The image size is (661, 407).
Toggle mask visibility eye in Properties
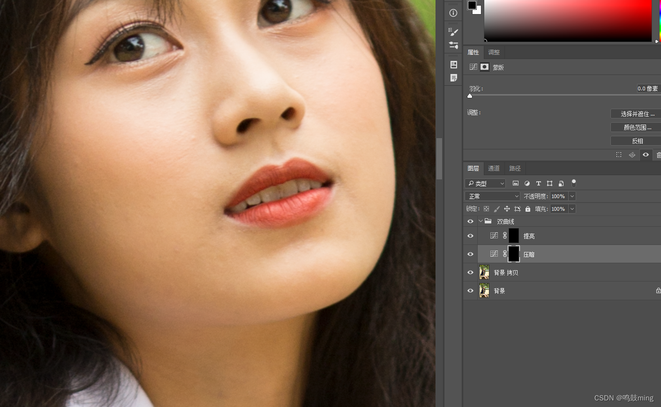point(646,155)
